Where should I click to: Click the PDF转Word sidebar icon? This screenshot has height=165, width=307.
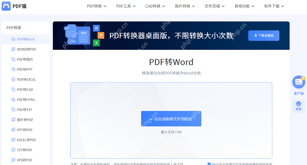(13, 39)
